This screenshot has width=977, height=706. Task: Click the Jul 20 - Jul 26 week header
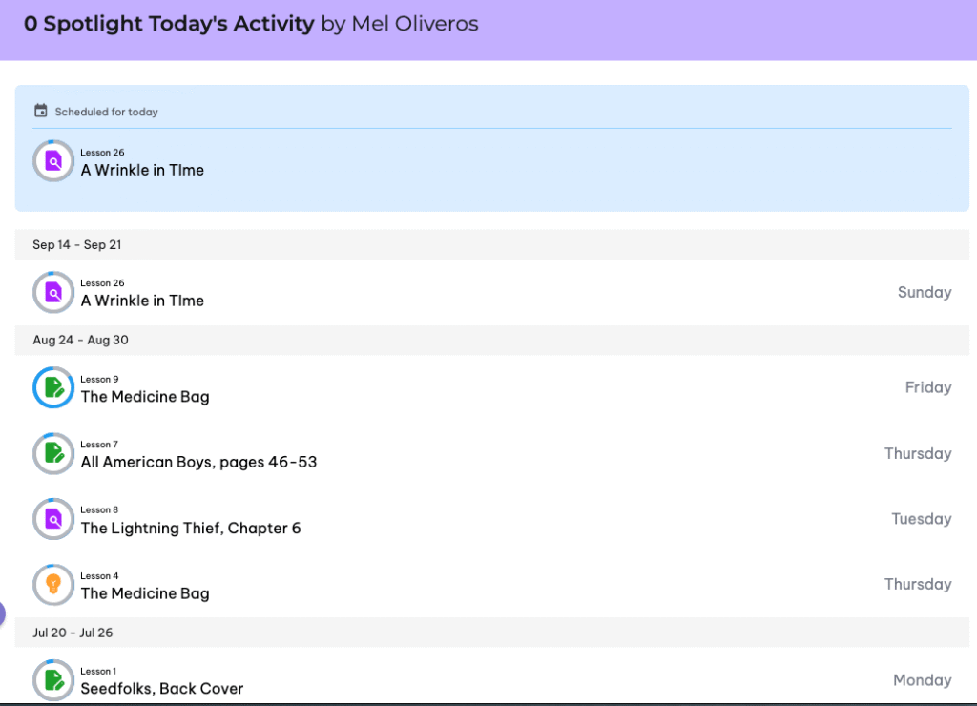coord(73,633)
